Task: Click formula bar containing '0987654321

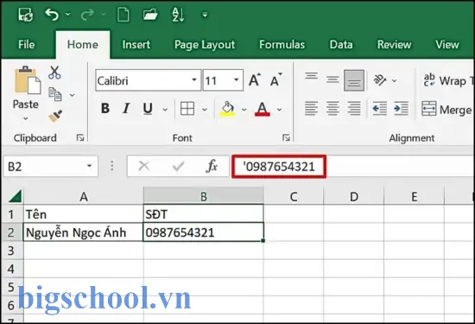Action: [279, 167]
